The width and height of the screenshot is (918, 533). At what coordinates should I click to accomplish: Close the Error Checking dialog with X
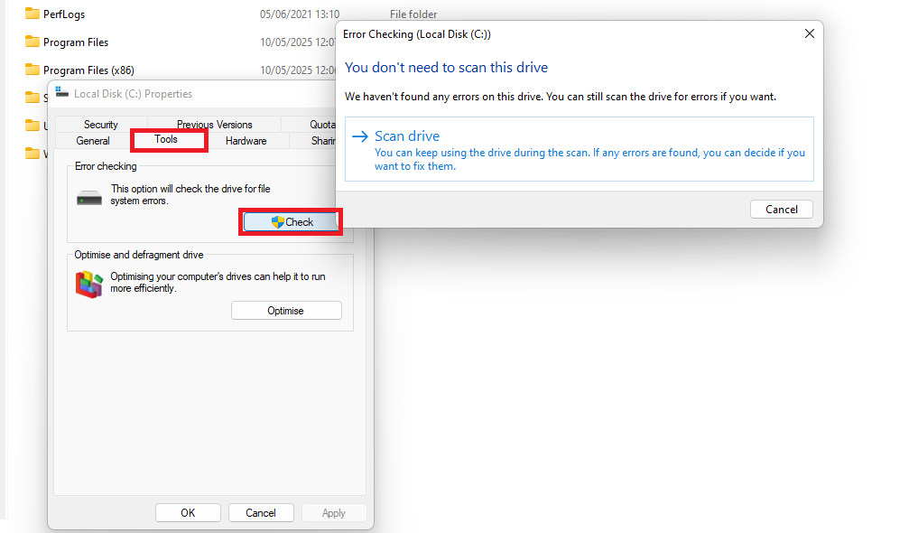pyautogui.click(x=809, y=34)
